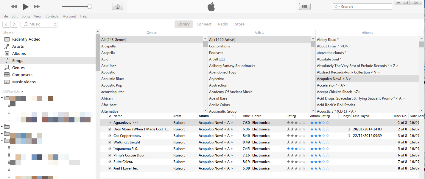Open the Edit menu
425x179 pixels.
(15, 16)
